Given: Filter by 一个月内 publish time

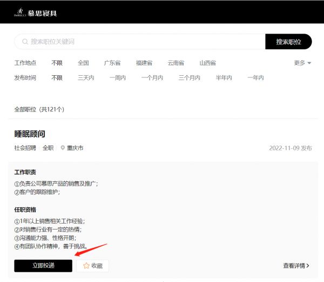Looking at the screenshot, I should [x=152, y=78].
